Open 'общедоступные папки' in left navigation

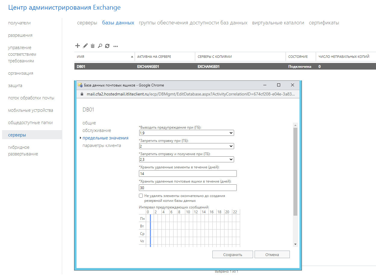tap(30, 123)
